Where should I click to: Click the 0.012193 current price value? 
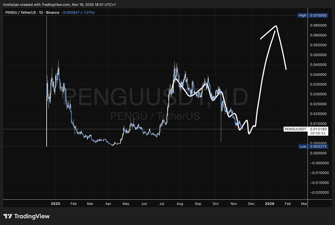[319, 129]
